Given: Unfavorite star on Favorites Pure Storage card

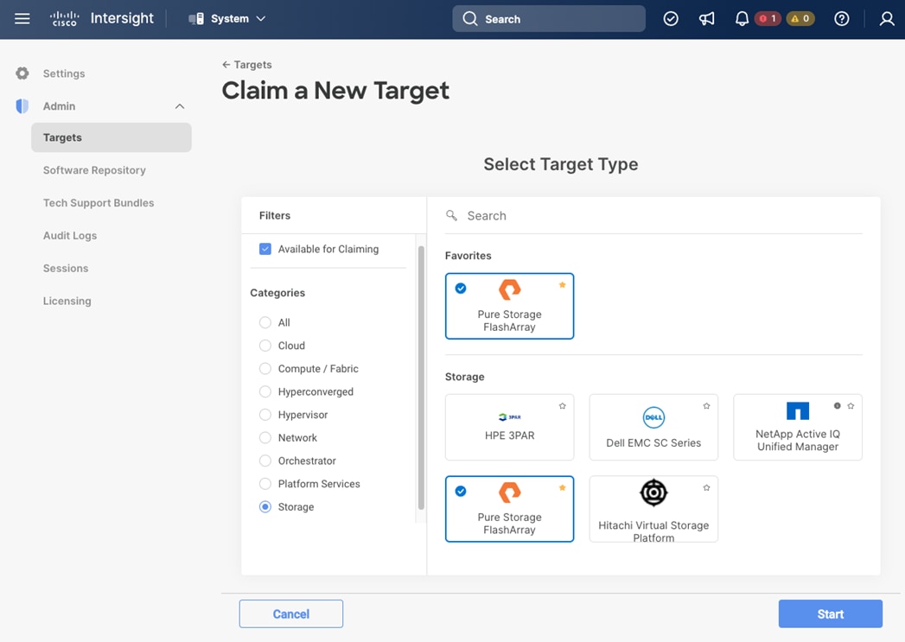Looking at the screenshot, I should (x=562, y=285).
